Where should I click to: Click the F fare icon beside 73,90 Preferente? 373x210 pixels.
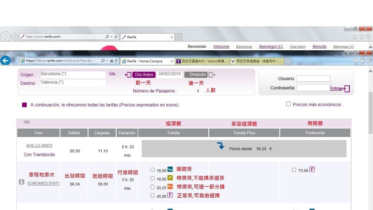(x=312, y=169)
